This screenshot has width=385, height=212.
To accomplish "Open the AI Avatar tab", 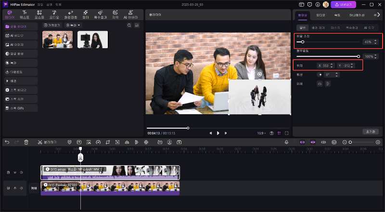I will click(x=130, y=14).
